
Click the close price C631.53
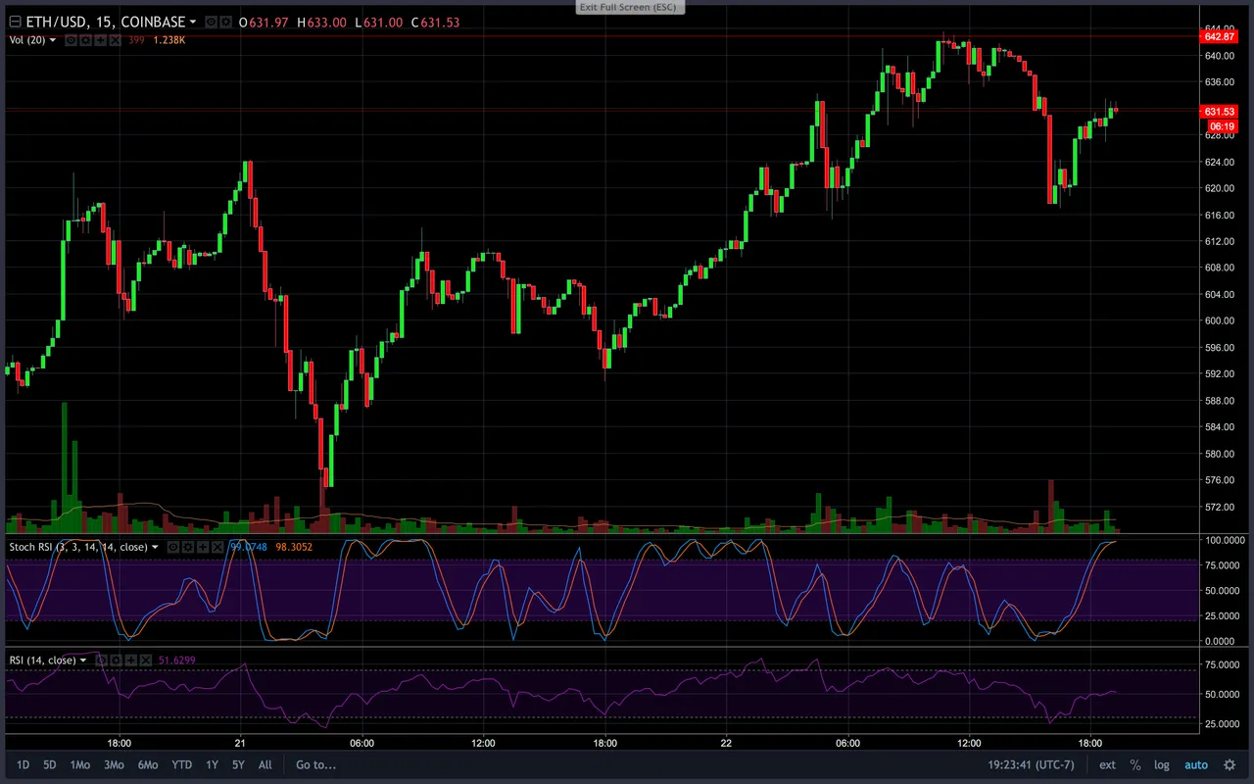tap(435, 22)
